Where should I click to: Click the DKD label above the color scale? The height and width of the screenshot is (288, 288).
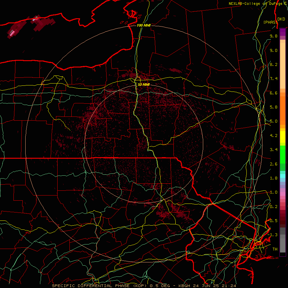(x=281, y=19)
